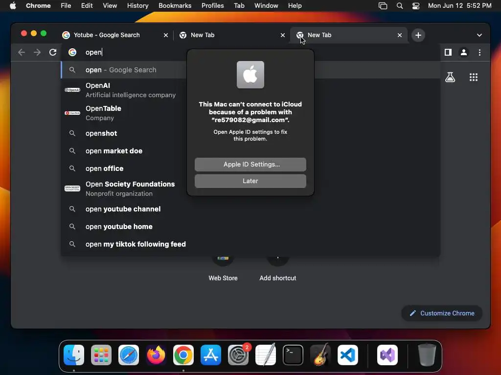
Task: Open the Window menu
Action: click(x=266, y=6)
